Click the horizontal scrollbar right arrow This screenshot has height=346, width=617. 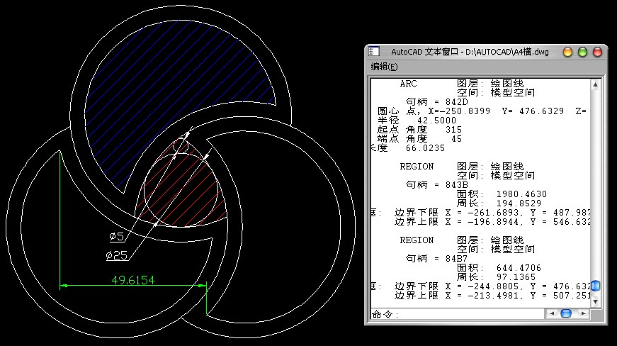583,313
